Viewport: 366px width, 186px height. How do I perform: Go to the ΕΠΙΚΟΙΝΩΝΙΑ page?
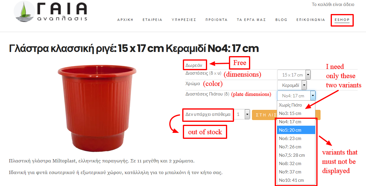point(311,20)
